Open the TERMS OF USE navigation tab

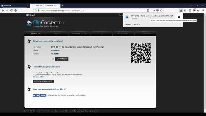tap(145, 34)
